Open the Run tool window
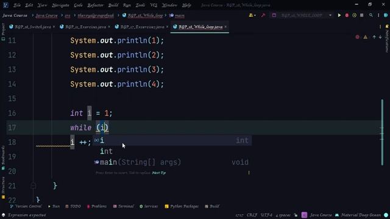 (x=54, y=206)
